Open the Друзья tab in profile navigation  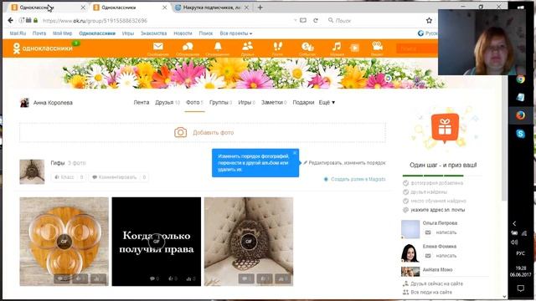(x=167, y=102)
